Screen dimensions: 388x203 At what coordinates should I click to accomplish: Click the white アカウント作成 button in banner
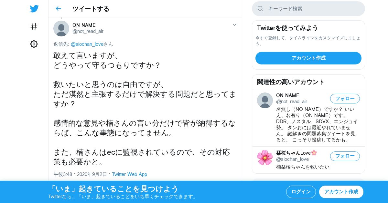[341, 192]
